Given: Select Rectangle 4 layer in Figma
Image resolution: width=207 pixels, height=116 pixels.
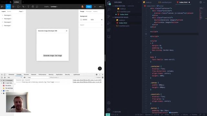Looking at the screenshot, I should pyautogui.click(x=8, y=15).
